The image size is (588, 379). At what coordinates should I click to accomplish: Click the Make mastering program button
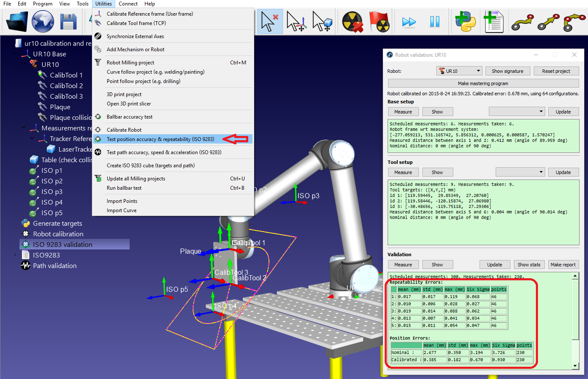(x=483, y=83)
